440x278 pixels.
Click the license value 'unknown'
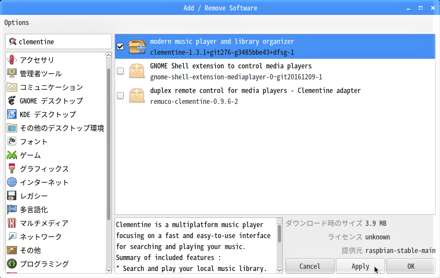point(377,237)
